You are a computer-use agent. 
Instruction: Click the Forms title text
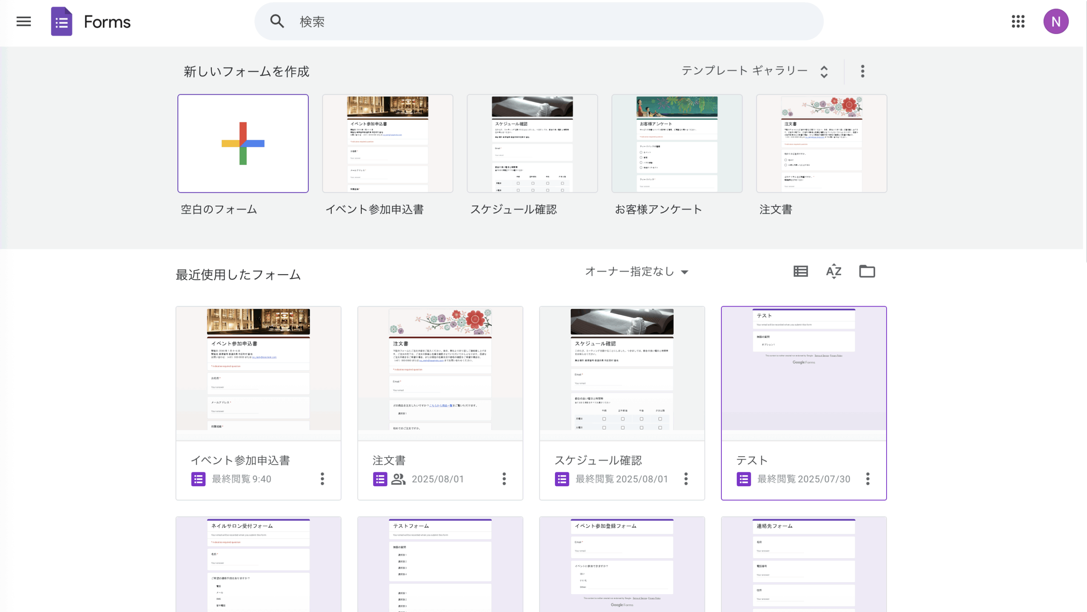(107, 22)
